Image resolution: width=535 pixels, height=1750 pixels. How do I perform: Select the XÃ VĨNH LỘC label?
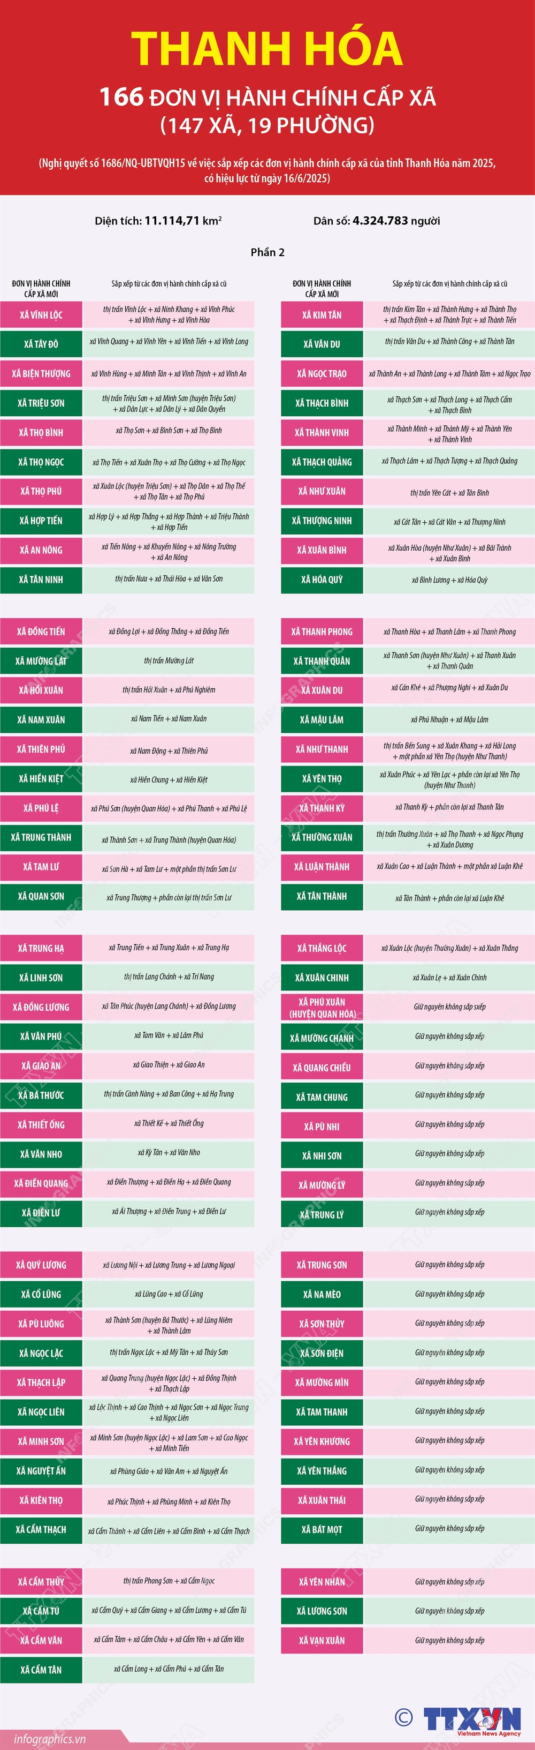(41, 314)
